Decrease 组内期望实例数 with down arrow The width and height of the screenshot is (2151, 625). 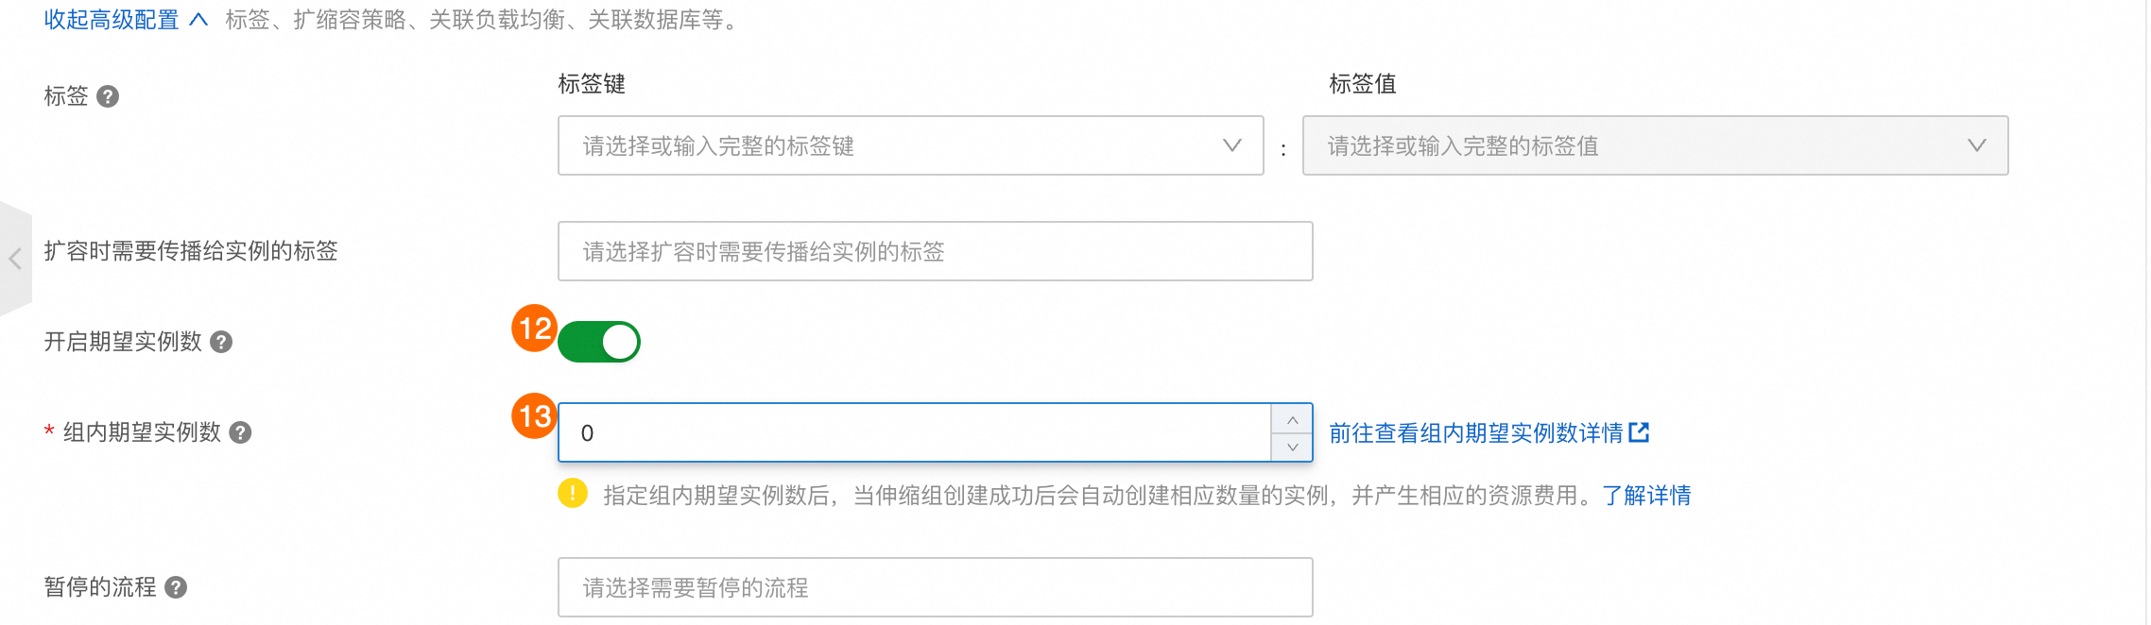tap(1292, 447)
